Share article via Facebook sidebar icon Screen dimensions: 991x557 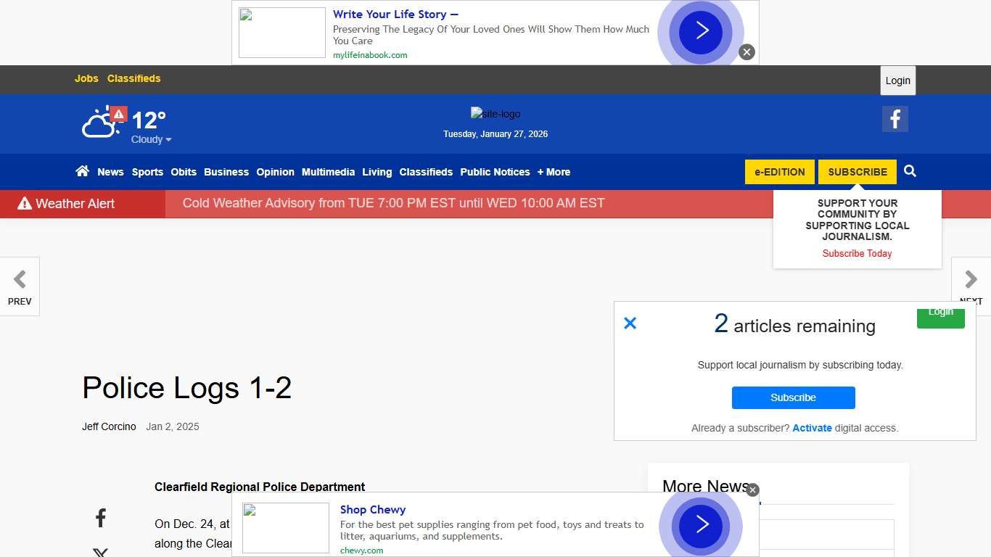101,518
